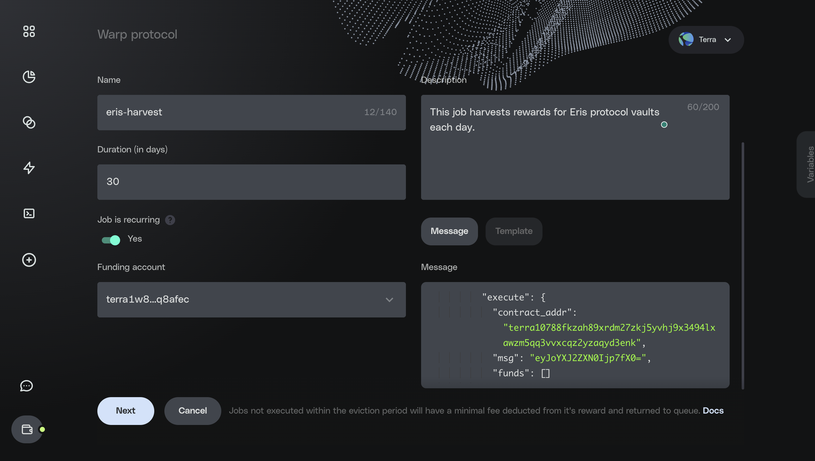Open the Docs link
815x461 pixels.
(713, 411)
